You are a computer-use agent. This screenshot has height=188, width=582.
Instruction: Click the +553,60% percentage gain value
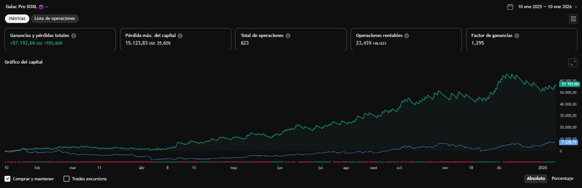coord(54,43)
